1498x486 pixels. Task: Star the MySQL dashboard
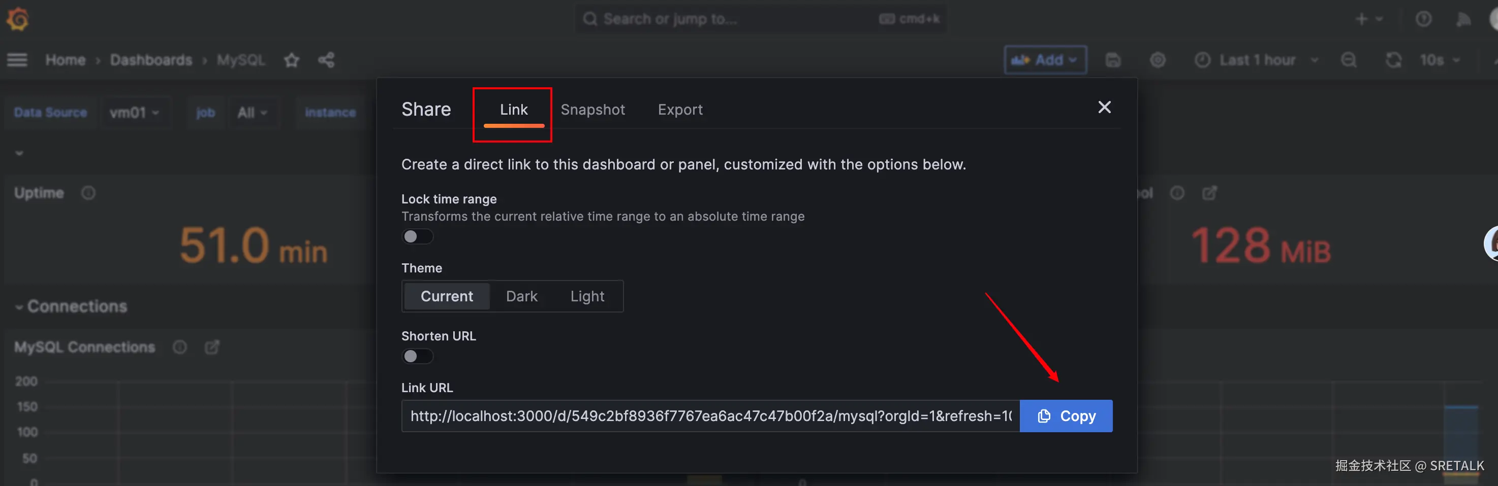pos(291,60)
